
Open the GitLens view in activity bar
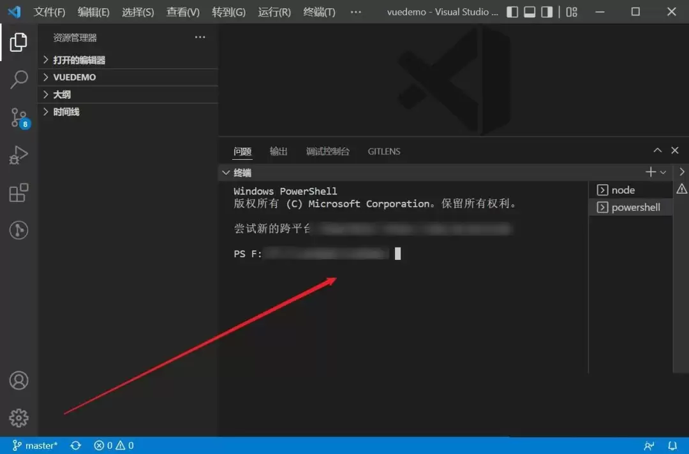tap(19, 230)
